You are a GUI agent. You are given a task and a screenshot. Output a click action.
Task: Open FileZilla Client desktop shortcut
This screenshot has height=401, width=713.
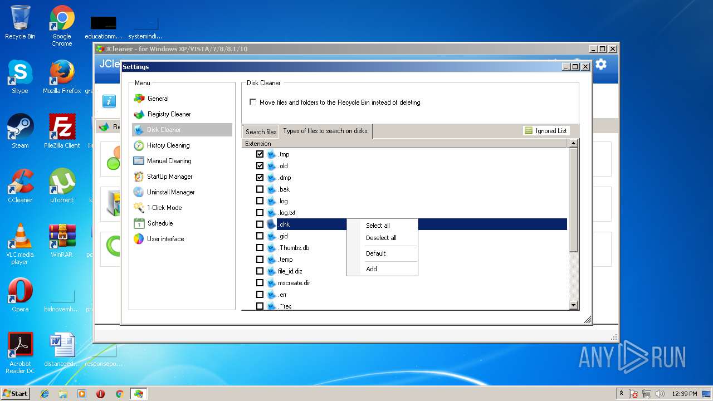(x=62, y=131)
